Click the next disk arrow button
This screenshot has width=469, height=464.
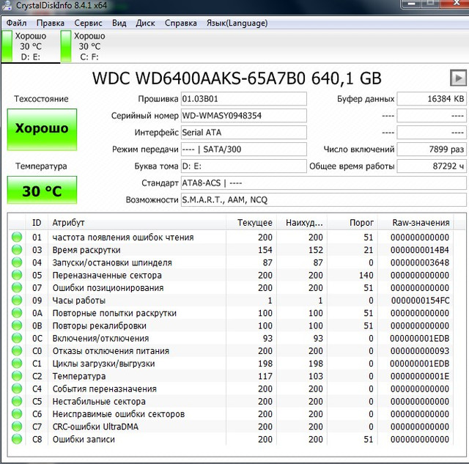tap(458, 78)
